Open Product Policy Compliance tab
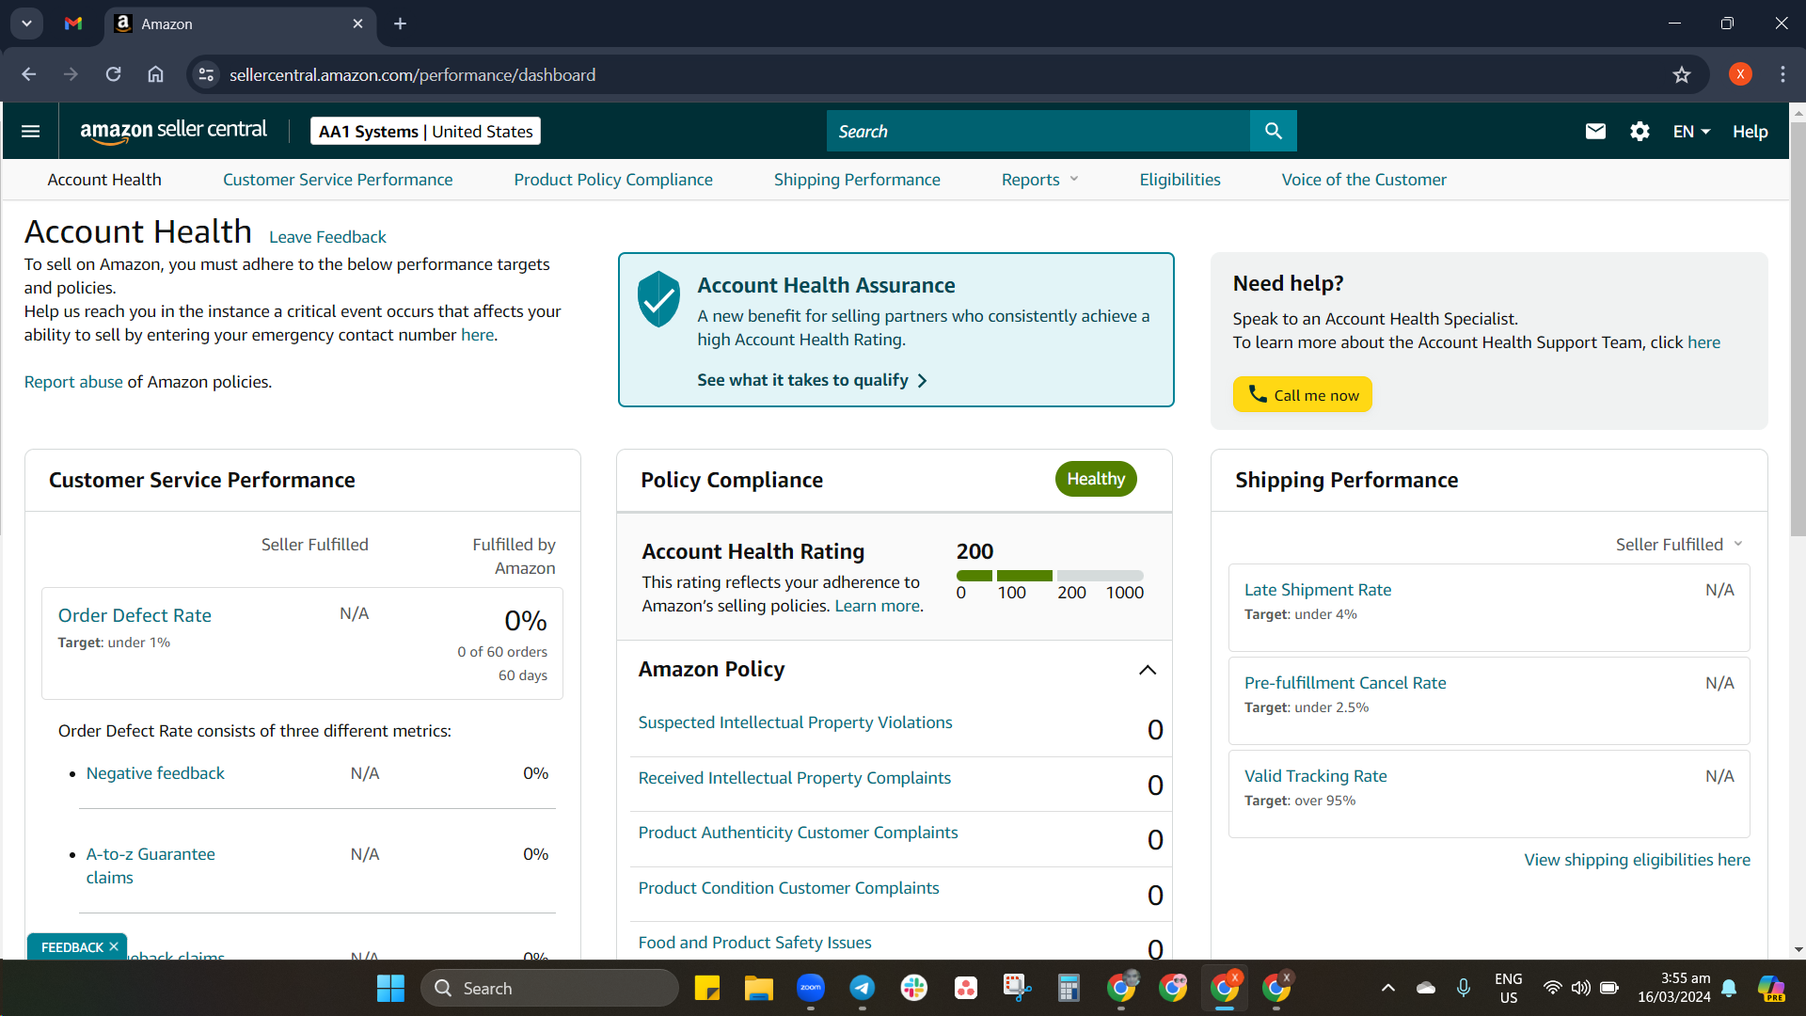This screenshot has width=1806, height=1016. (612, 179)
